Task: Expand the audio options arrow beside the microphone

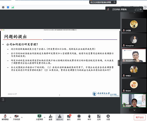Action: click(x=10, y=117)
